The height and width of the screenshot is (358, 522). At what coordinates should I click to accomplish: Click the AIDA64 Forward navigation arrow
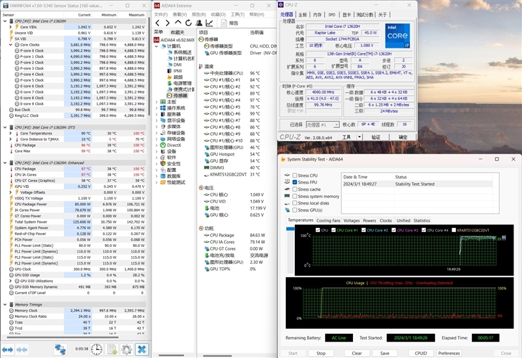(168, 23)
